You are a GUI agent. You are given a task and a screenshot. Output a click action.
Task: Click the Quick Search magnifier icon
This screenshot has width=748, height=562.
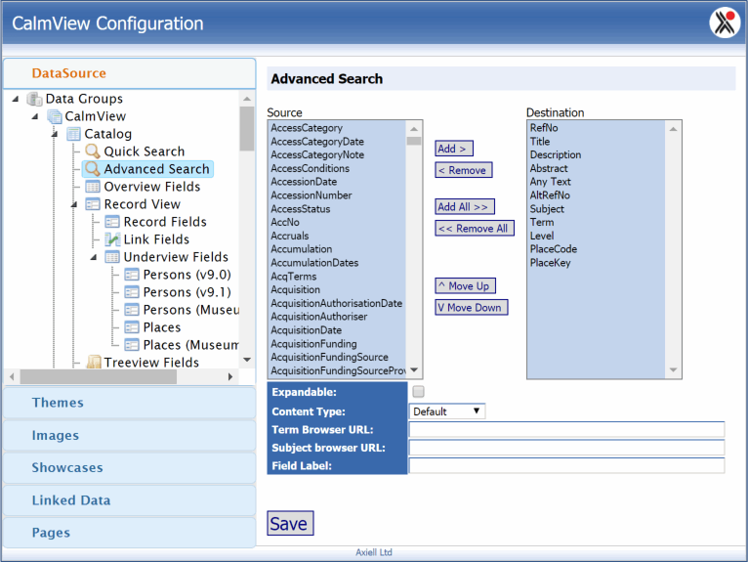[93, 151]
